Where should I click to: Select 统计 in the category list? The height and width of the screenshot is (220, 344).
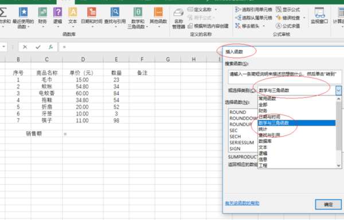point(296,129)
